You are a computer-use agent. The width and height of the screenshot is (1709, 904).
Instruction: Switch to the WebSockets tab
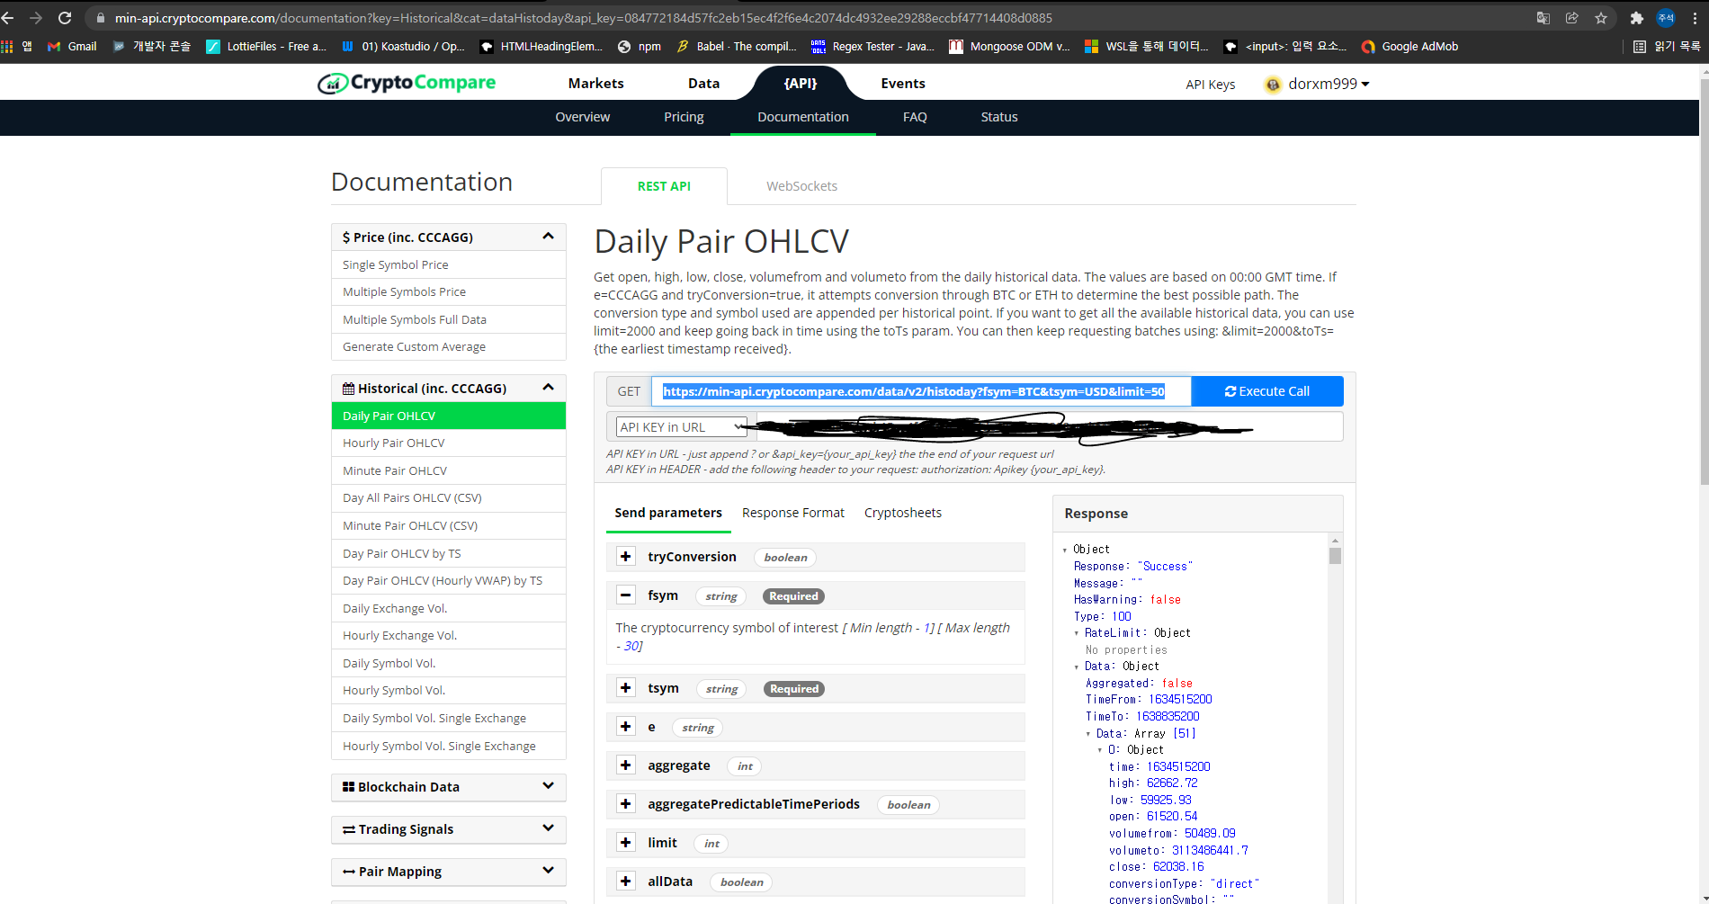click(x=801, y=186)
